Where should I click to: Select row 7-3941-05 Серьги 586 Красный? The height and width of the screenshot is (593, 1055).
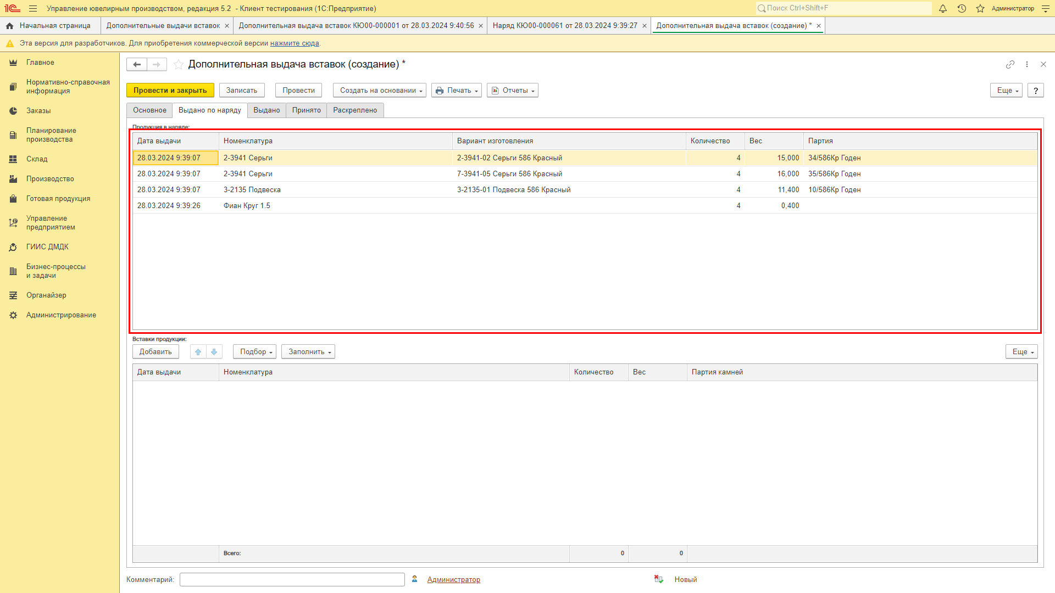pos(585,174)
